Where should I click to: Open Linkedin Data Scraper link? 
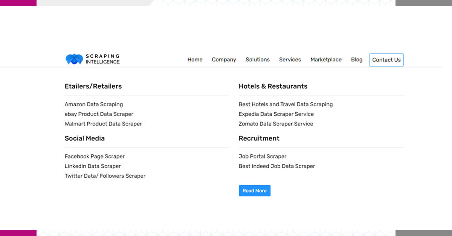click(x=93, y=166)
